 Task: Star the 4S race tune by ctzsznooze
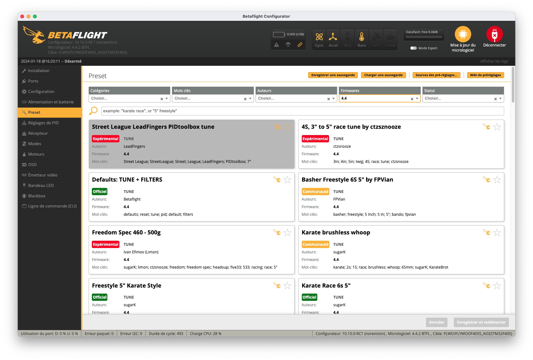(x=497, y=127)
